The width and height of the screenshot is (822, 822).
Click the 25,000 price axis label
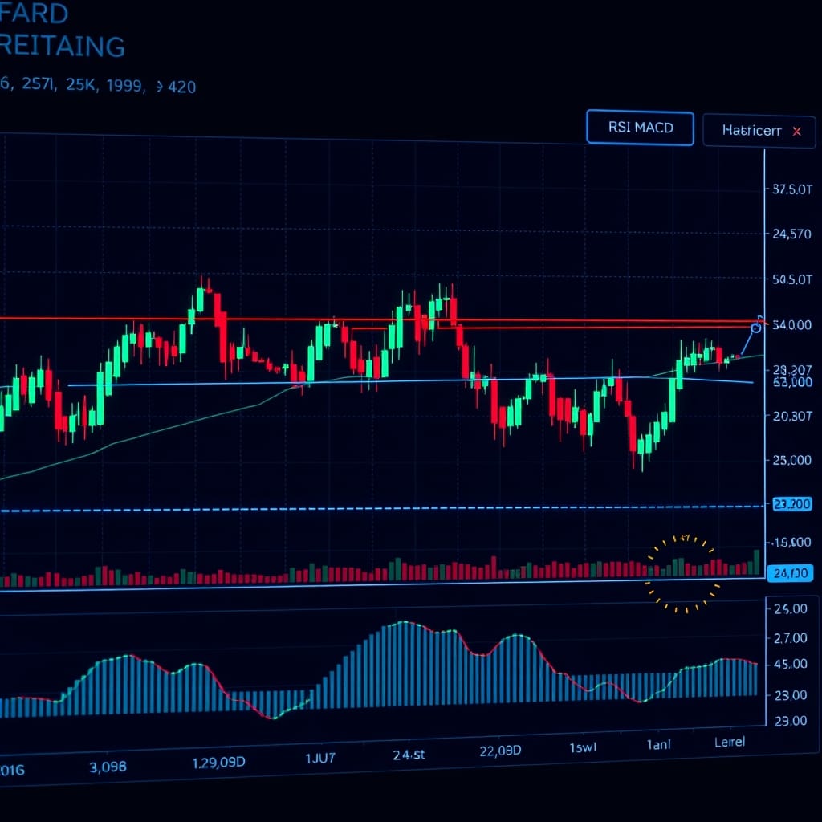[x=792, y=460]
